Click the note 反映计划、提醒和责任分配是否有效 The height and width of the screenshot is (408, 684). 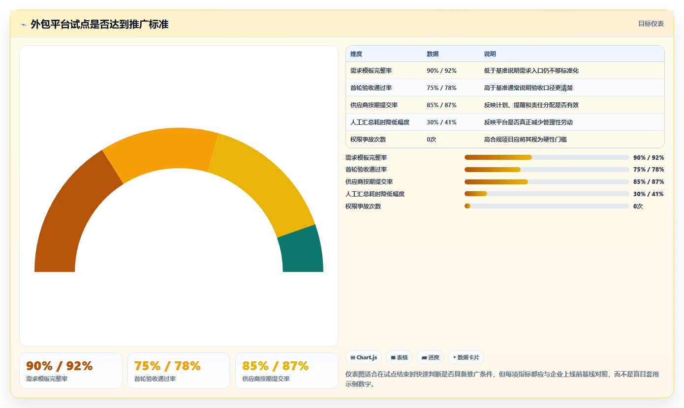pos(531,105)
